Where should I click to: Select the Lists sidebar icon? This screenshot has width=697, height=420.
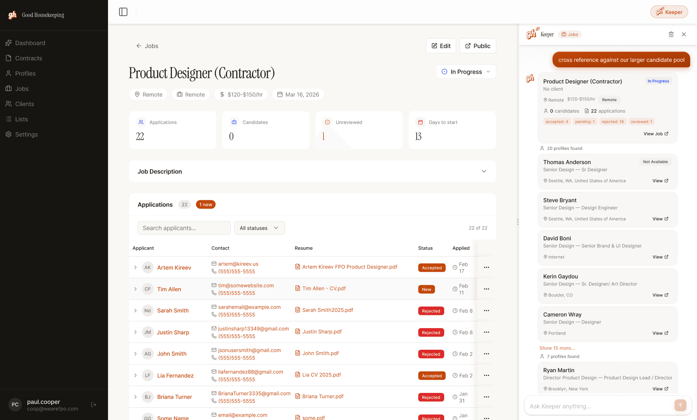[8, 119]
